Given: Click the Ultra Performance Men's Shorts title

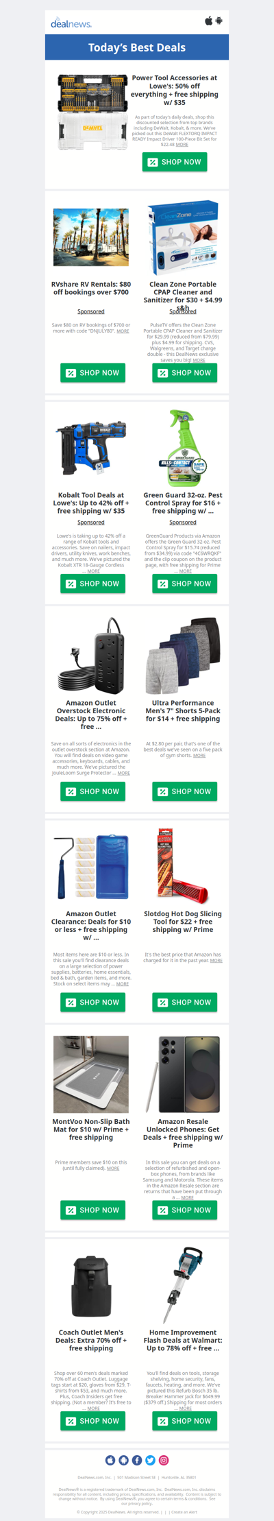Looking at the screenshot, I should pos(183,711).
